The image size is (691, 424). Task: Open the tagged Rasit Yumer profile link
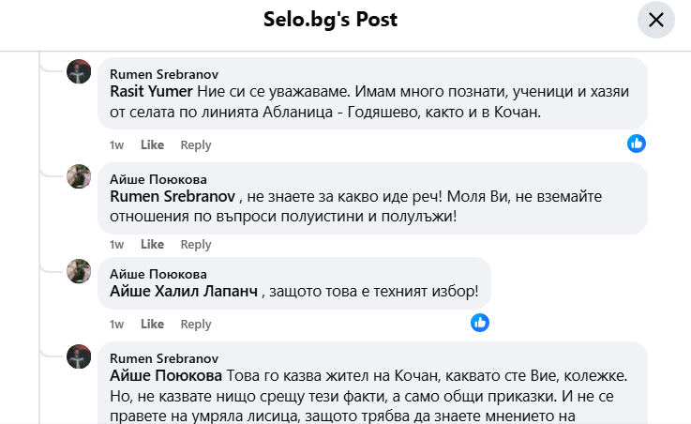[x=151, y=91]
